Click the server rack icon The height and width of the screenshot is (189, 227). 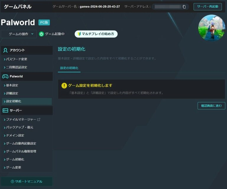(5, 111)
